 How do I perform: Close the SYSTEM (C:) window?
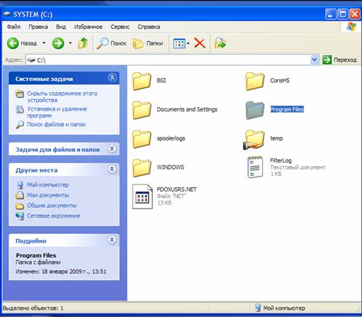tap(354, 14)
